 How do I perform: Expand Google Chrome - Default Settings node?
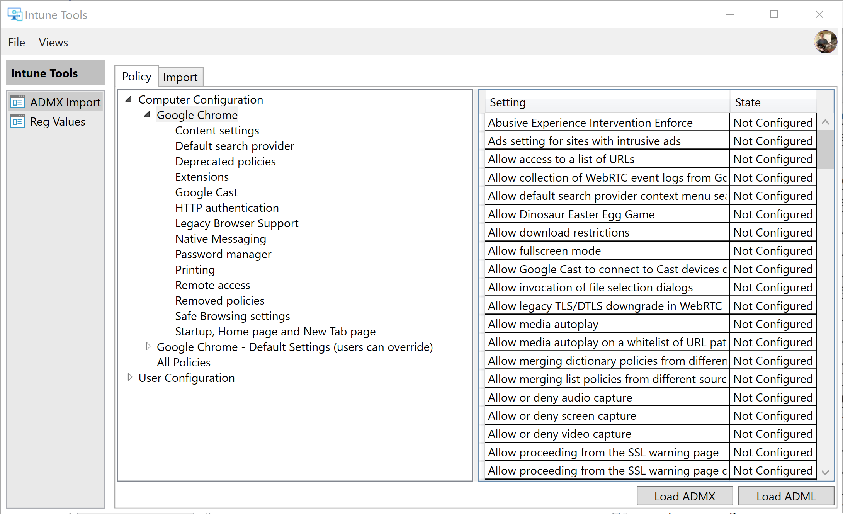click(148, 346)
